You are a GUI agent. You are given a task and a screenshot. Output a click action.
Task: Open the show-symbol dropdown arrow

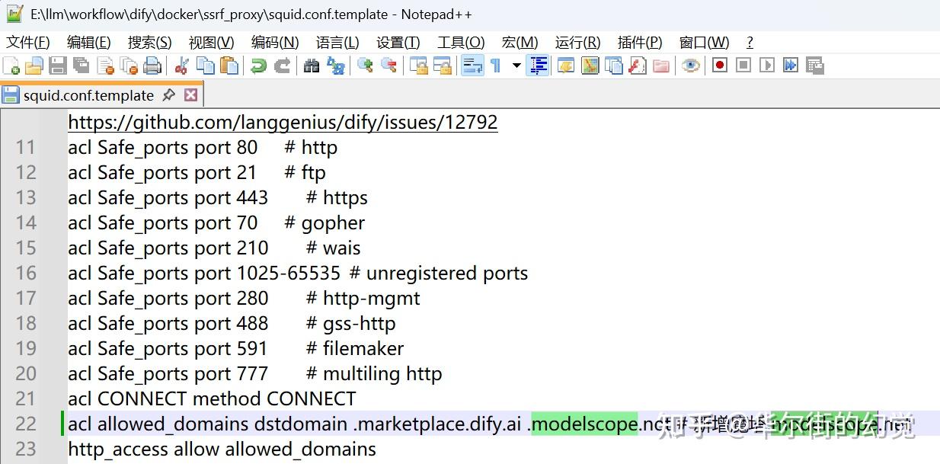516,66
